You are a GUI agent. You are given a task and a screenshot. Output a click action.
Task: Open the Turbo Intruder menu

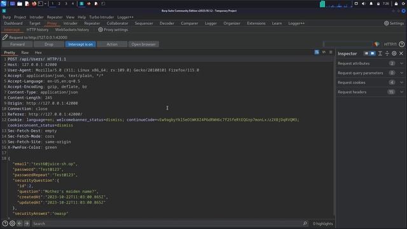(102, 17)
